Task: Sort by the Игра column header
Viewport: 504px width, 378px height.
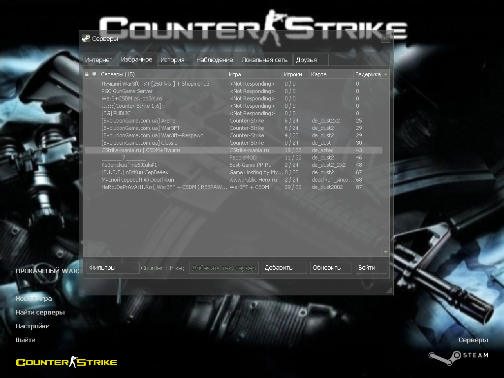Action: click(254, 74)
